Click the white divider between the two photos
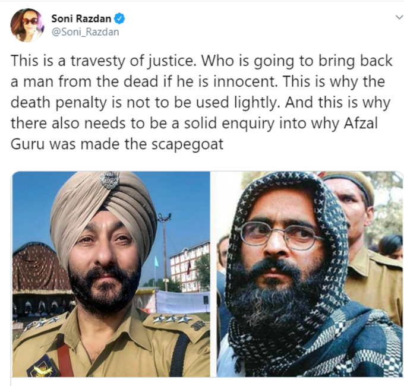 (x=213, y=274)
